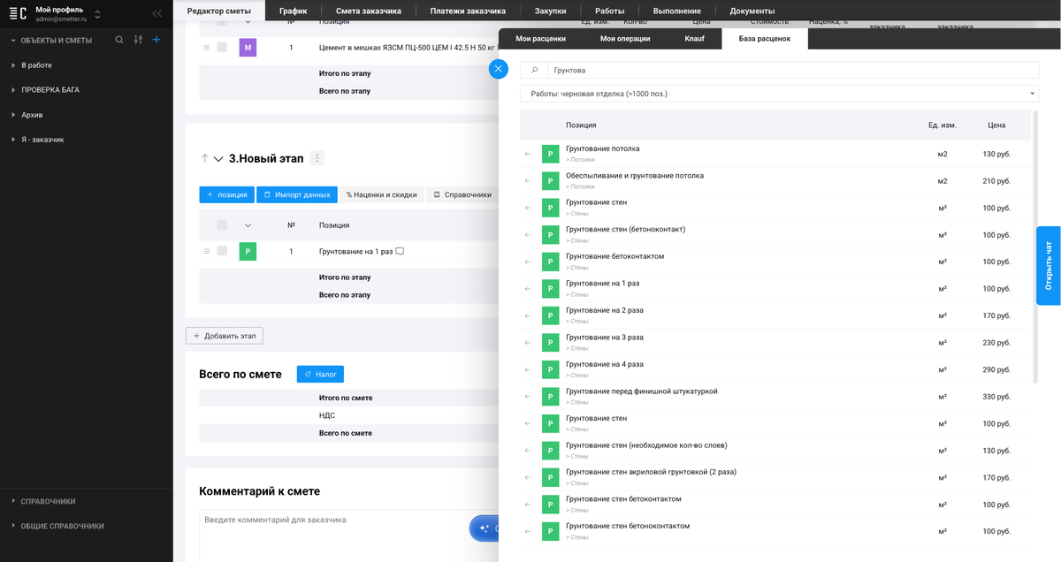Expand Архив tree folder
The width and height of the screenshot is (1061, 562).
click(13, 115)
